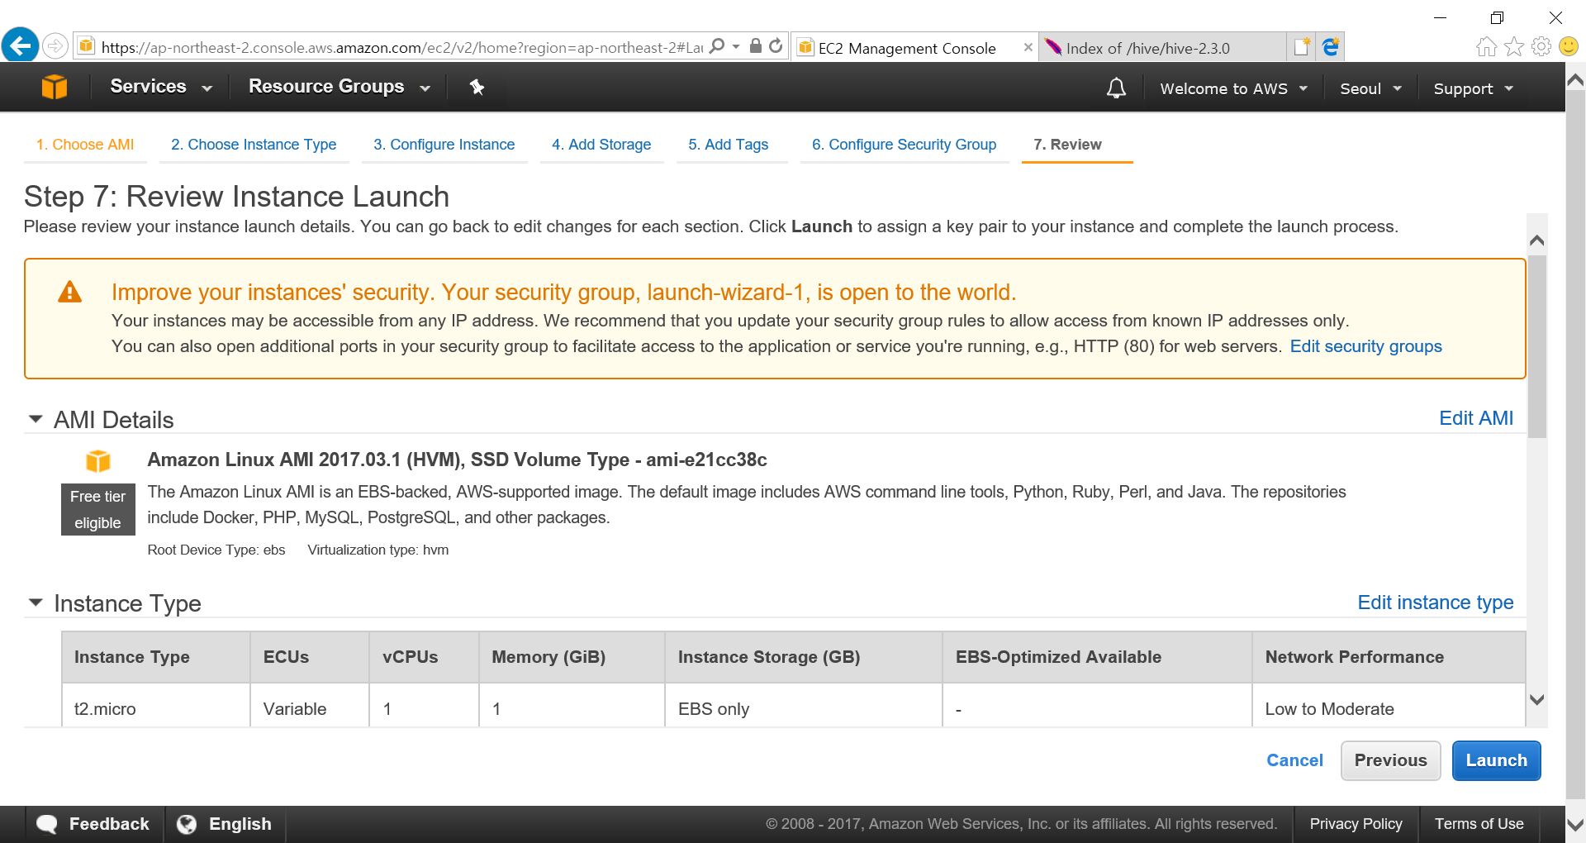Viewport: 1586px width, 843px height.
Task: Open a new browser tab
Action: [1302, 47]
